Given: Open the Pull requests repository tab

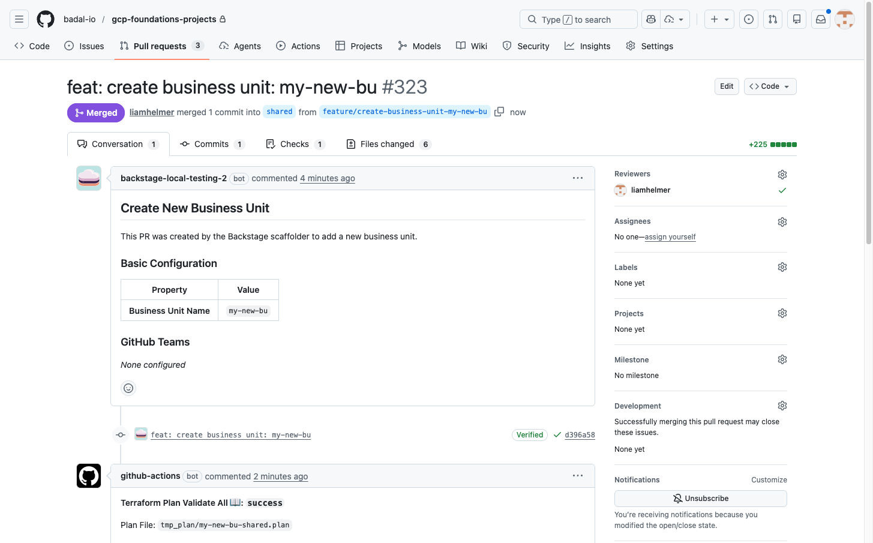Looking at the screenshot, I should tap(162, 46).
